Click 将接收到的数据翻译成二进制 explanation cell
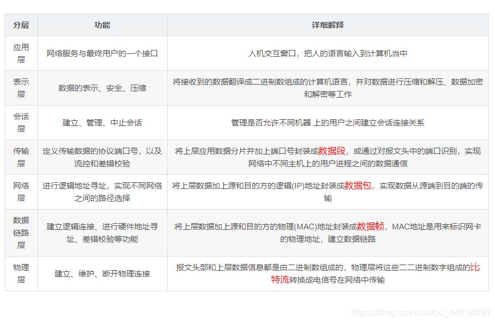The image size is (495, 323). [328, 88]
